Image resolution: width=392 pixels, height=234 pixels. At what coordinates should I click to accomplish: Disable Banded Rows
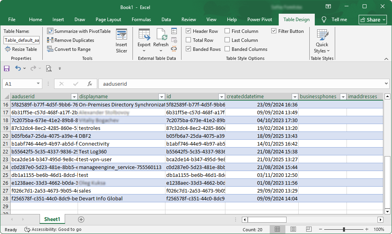[189, 49]
